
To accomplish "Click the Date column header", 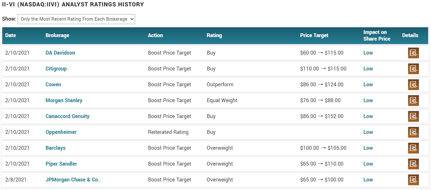I will (x=10, y=36).
